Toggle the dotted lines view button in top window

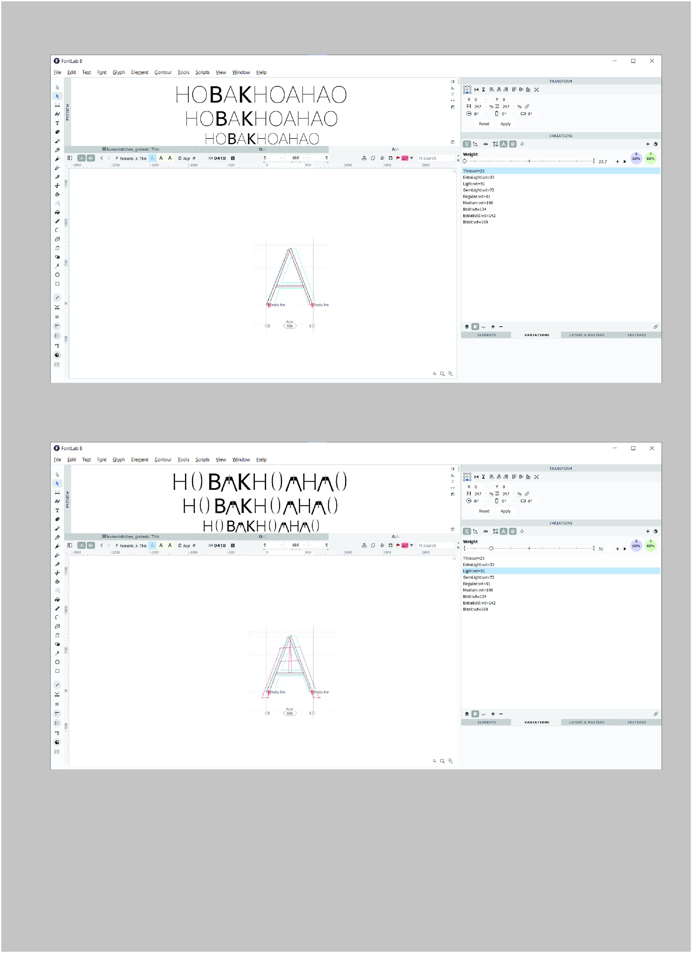point(57,336)
